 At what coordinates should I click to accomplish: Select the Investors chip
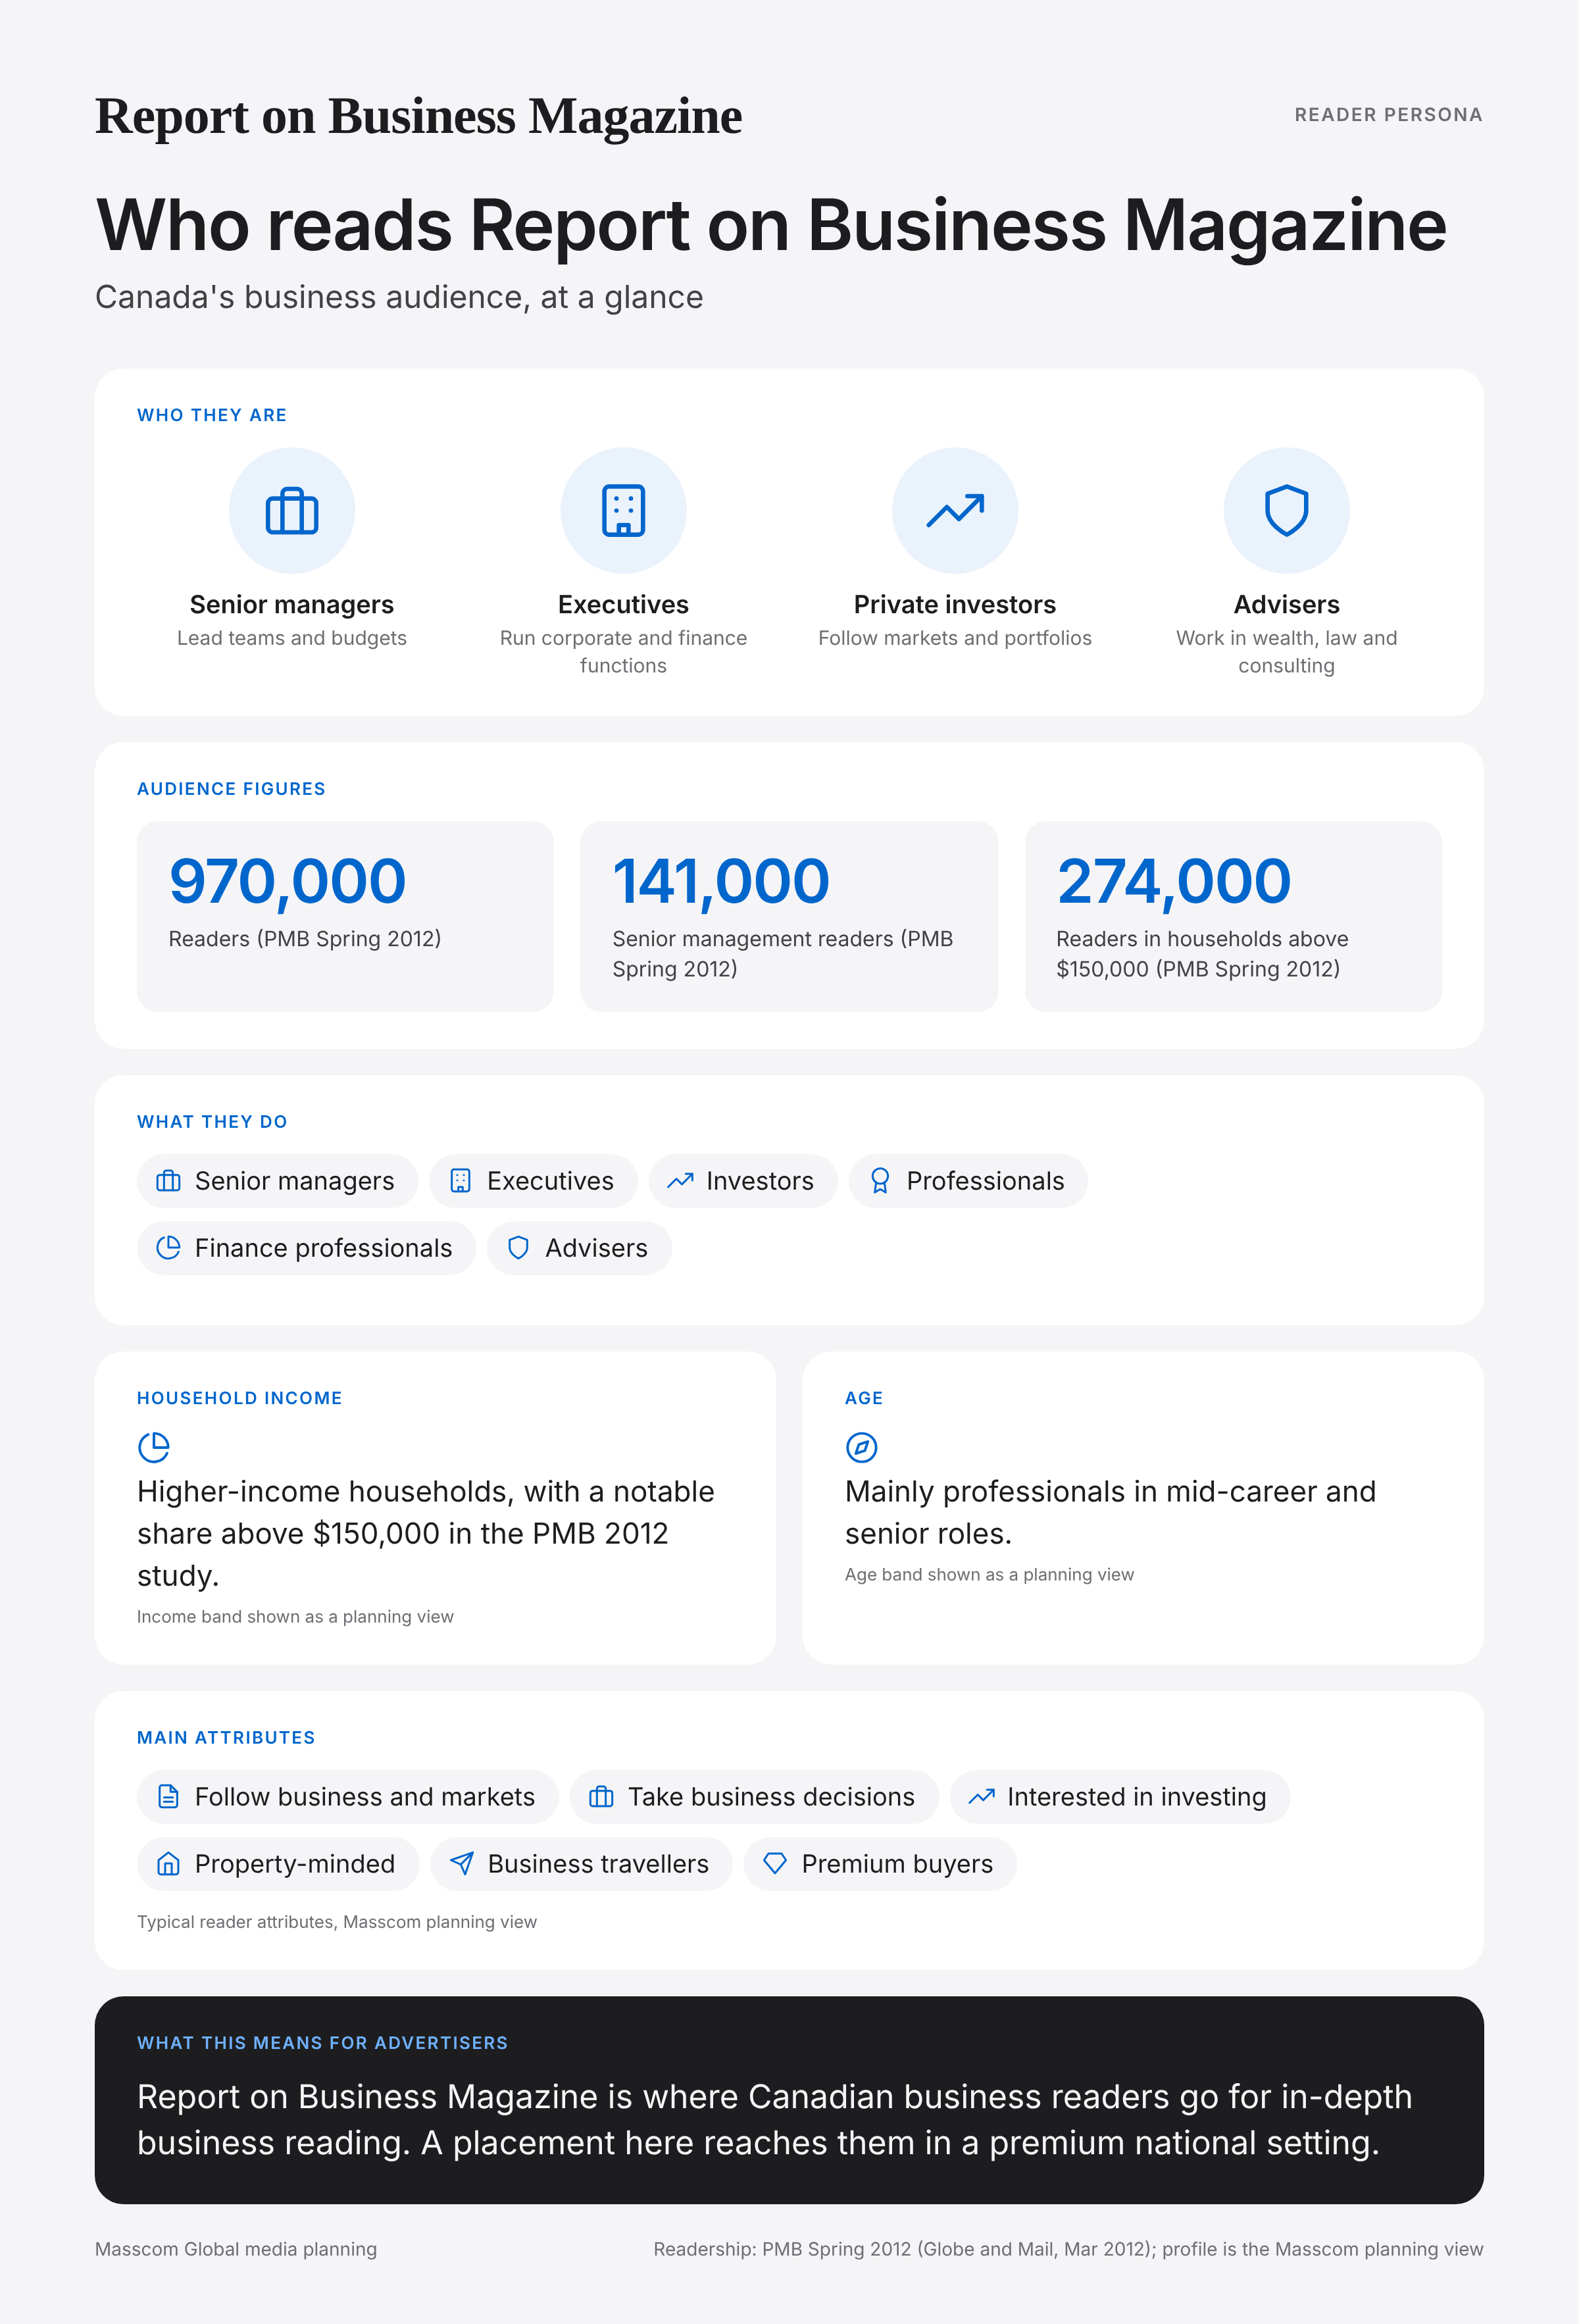(x=743, y=1181)
